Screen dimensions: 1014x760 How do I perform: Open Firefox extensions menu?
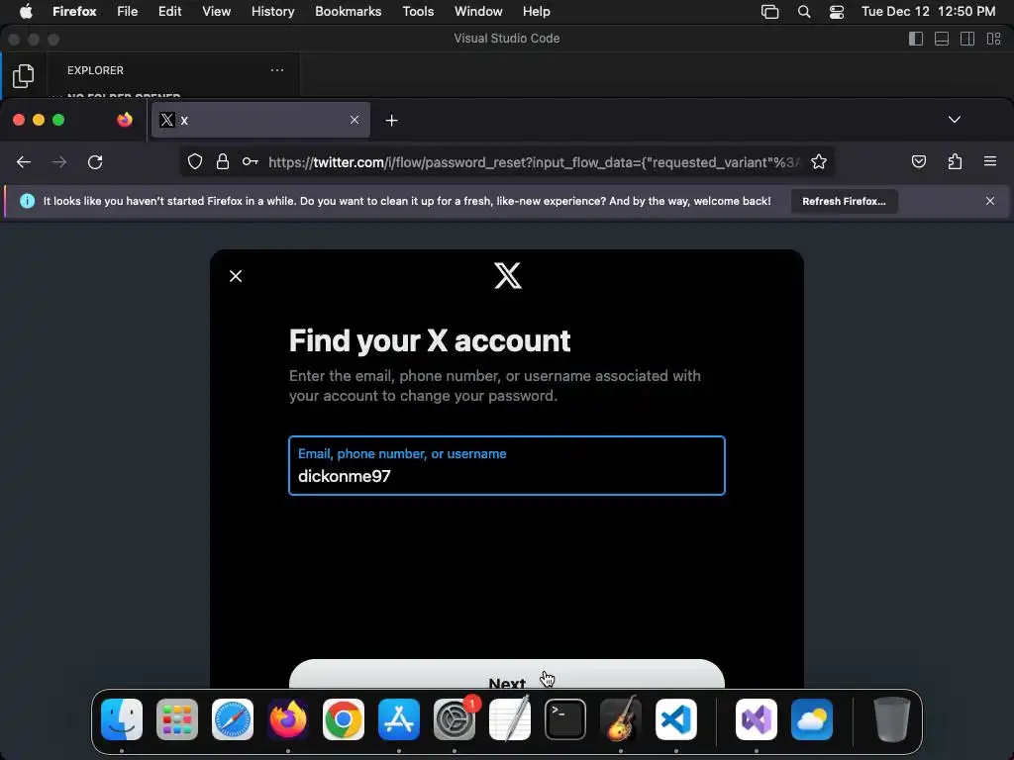[955, 161]
